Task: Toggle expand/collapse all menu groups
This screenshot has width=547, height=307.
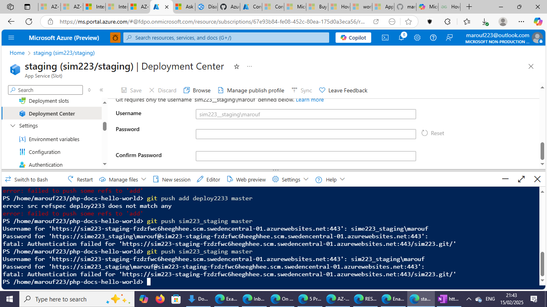Action: click(89, 90)
